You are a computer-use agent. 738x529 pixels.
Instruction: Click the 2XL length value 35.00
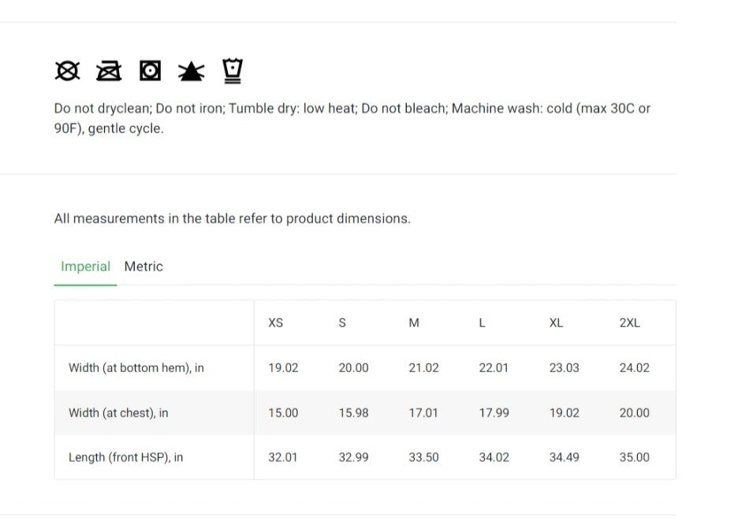[x=634, y=457]
